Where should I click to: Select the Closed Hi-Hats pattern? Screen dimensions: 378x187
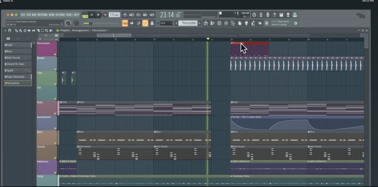(15, 64)
